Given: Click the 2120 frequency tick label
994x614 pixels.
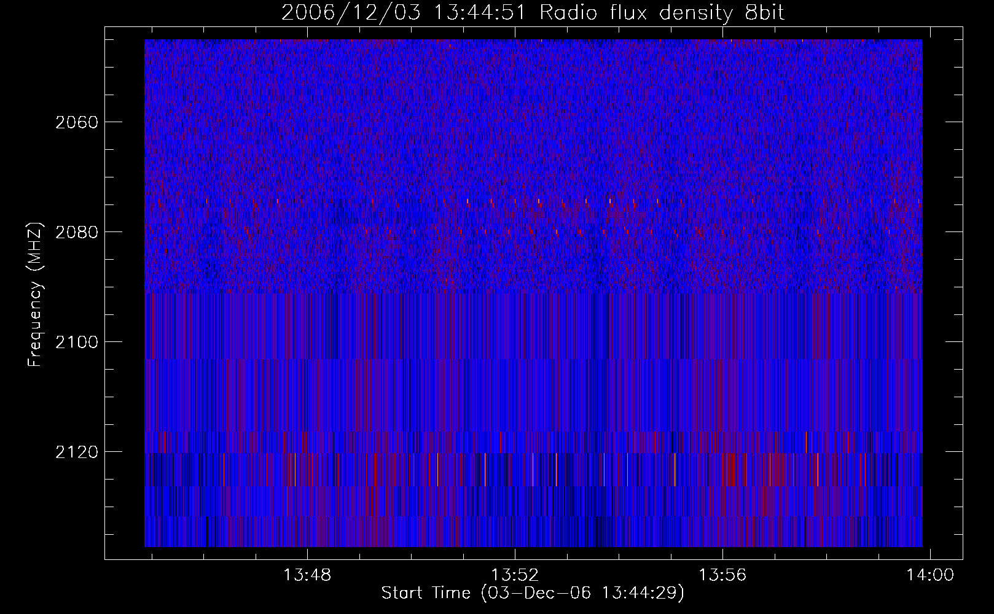Looking at the screenshot, I should (x=77, y=452).
